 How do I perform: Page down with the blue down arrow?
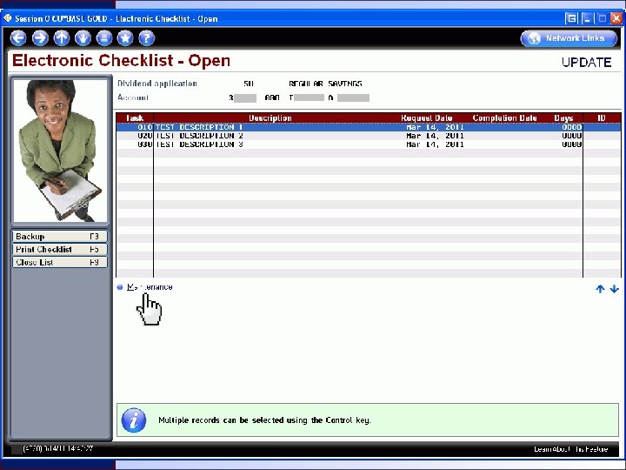(615, 289)
